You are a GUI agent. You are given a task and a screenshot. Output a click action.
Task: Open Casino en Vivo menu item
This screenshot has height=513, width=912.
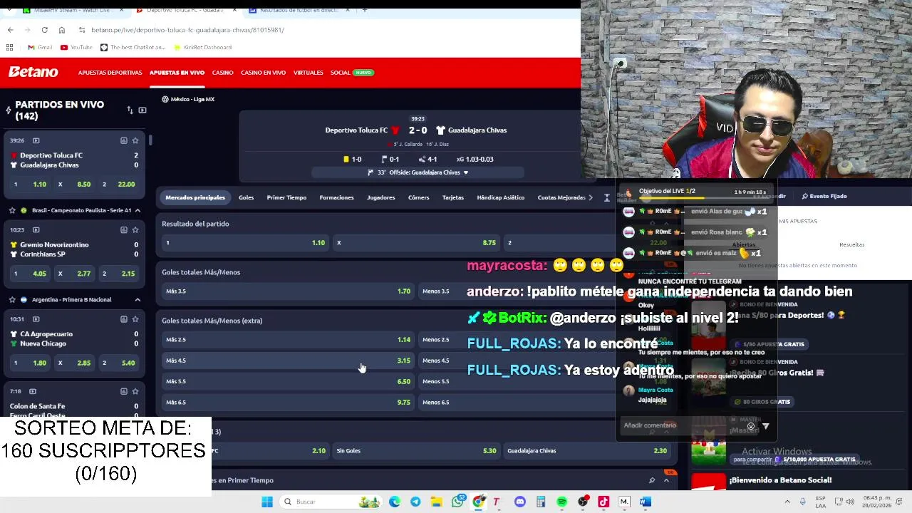(263, 73)
